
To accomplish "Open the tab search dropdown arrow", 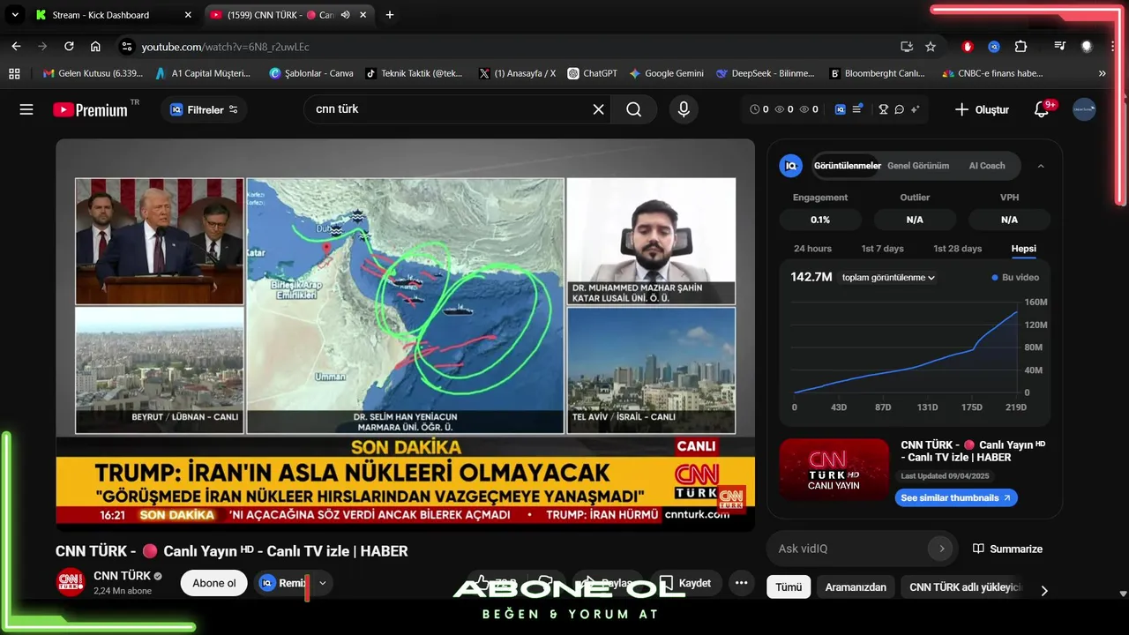I will 15,15.
